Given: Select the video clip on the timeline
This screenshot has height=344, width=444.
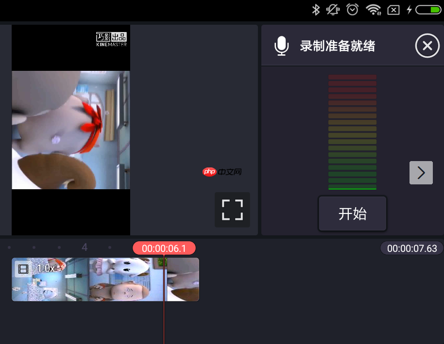Looking at the screenshot, I should tap(105, 279).
